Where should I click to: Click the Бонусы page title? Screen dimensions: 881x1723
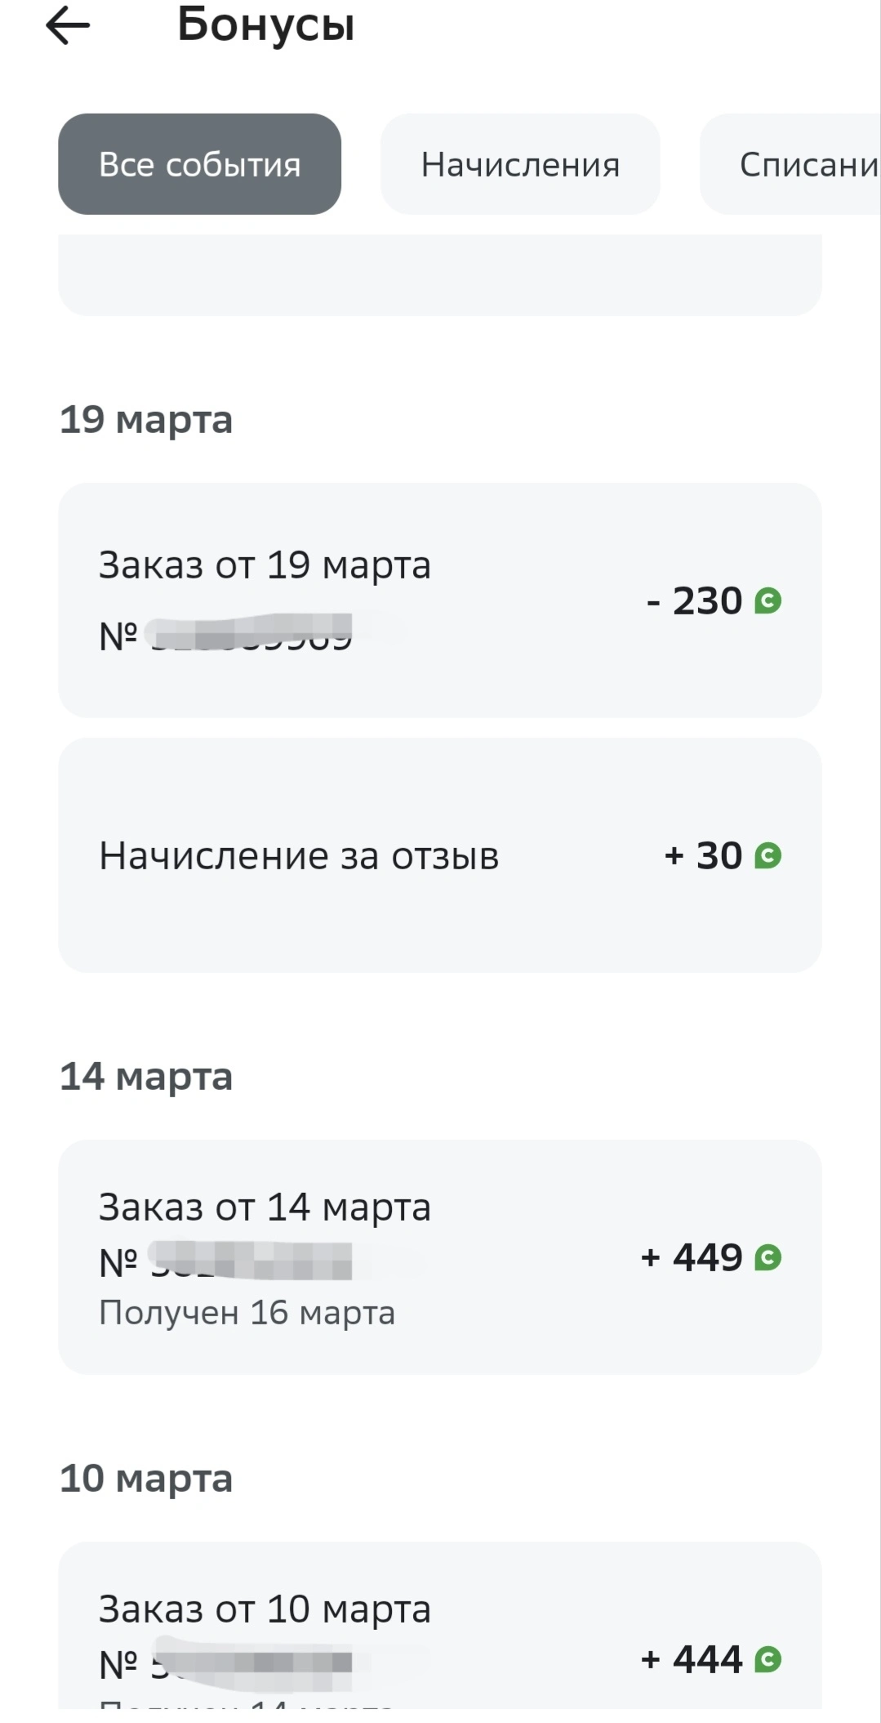pyautogui.click(x=266, y=25)
